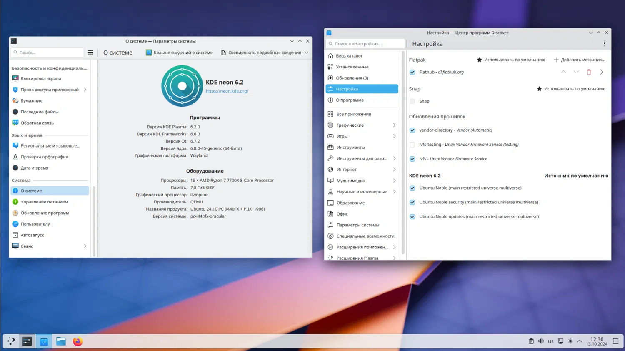
Task: Click 'Больше сведений о системе' button
Action: click(179, 53)
